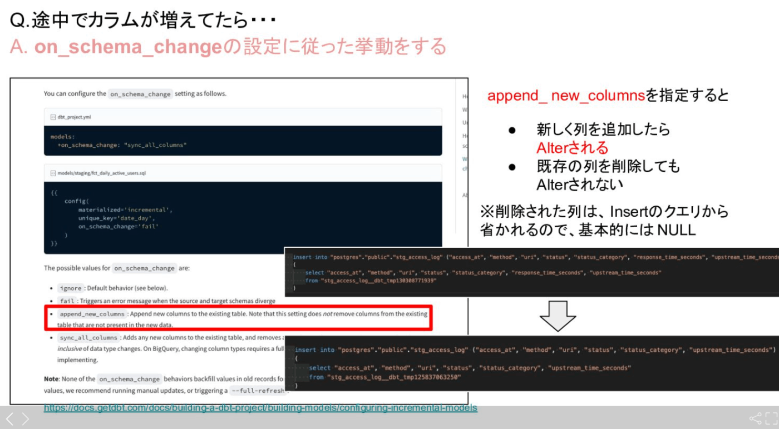779x429 pixels.
Task: Click 'models/staging/fct_daily_active_users.sql' file name
Action: click(x=102, y=173)
